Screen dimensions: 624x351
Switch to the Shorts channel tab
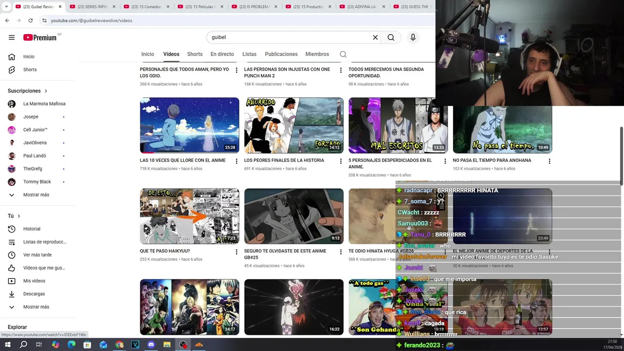point(195,54)
